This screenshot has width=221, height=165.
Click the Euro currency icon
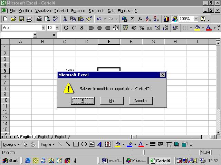(134, 27)
